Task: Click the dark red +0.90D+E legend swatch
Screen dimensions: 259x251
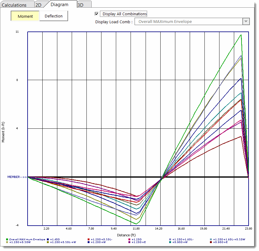Action: [x=211, y=242]
